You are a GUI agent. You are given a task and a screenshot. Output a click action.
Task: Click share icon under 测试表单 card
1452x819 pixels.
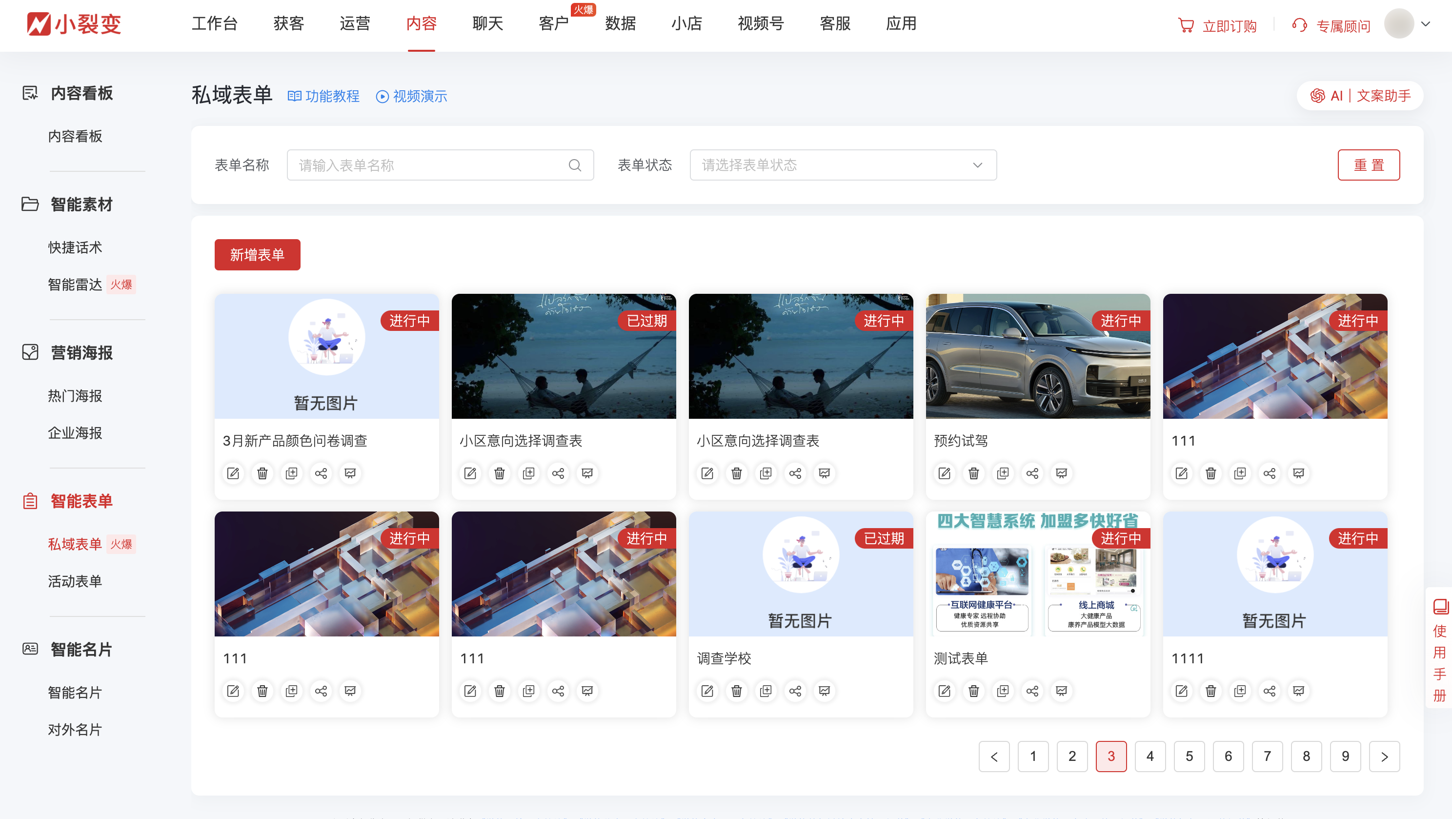(1032, 691)
